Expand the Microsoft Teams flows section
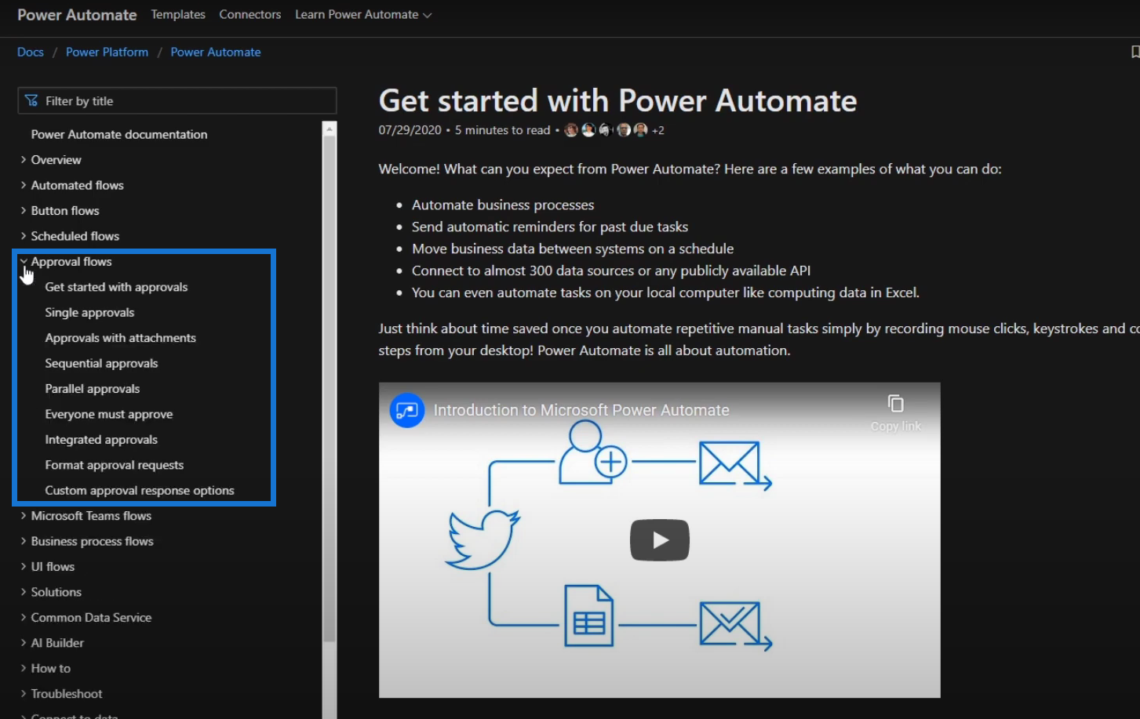The height and width of the screenshot is (719, 1140). 91,515
